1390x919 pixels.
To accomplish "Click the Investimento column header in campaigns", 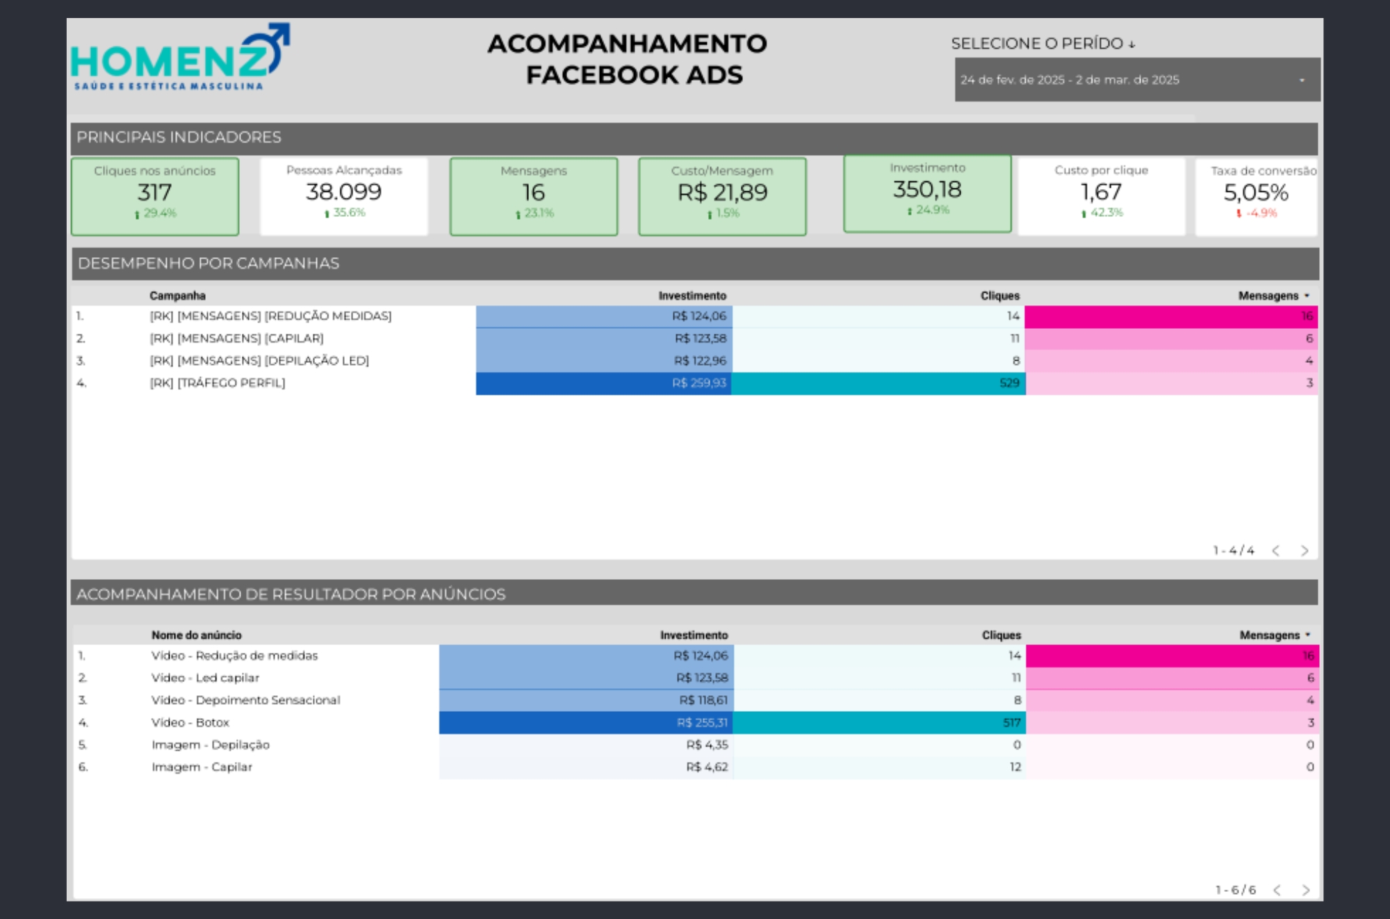I will click(x=692, y=296).
